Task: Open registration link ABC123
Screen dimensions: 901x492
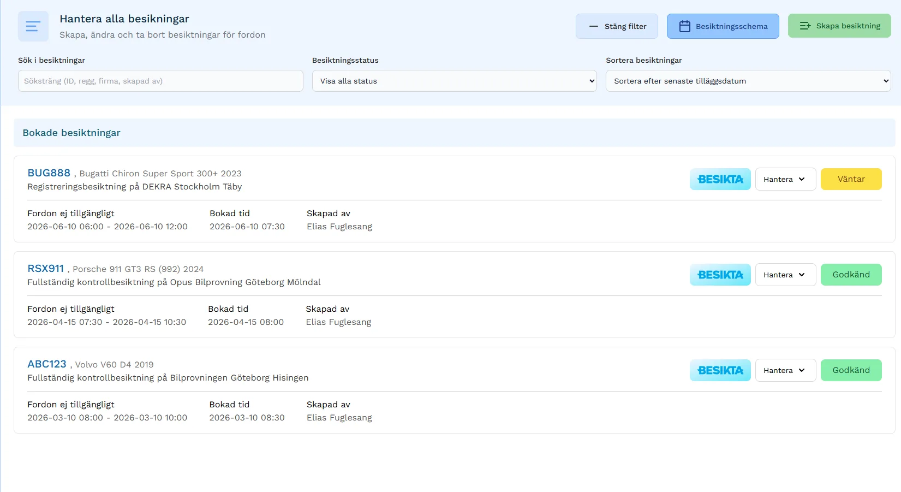Action: point(47,364)
